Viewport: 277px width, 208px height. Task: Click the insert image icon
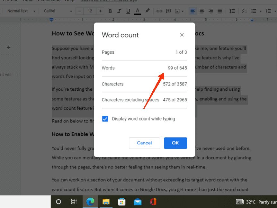click(177, 11)
